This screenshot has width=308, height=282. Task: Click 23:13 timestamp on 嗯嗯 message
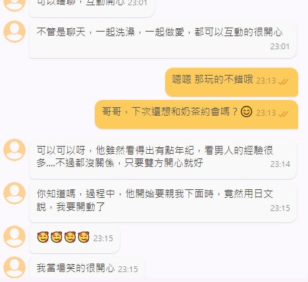tap(266, 81)
